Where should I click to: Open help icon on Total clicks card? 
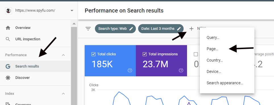(130, 70)
